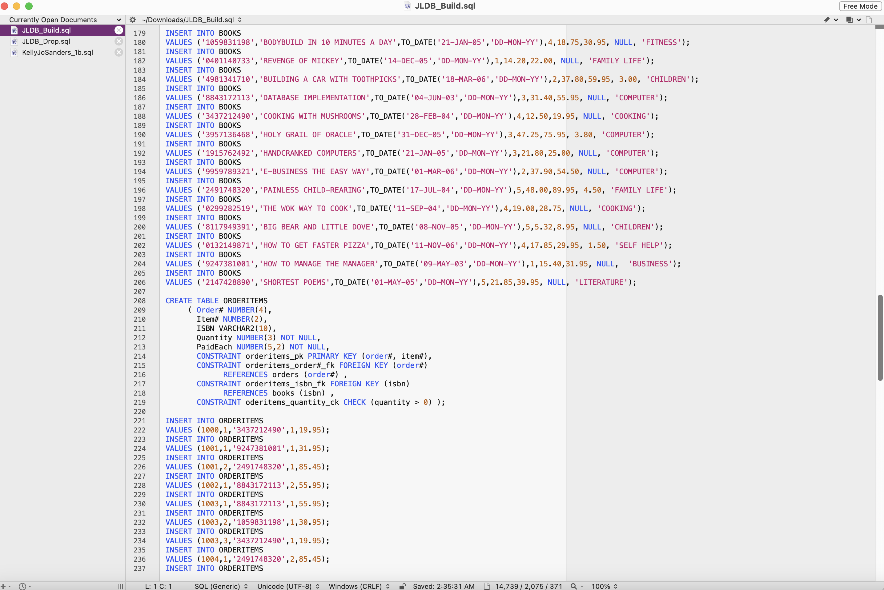Open recent documents via the clock icon
The height and width of the screenshot is (590, 884).
point(22,586)
